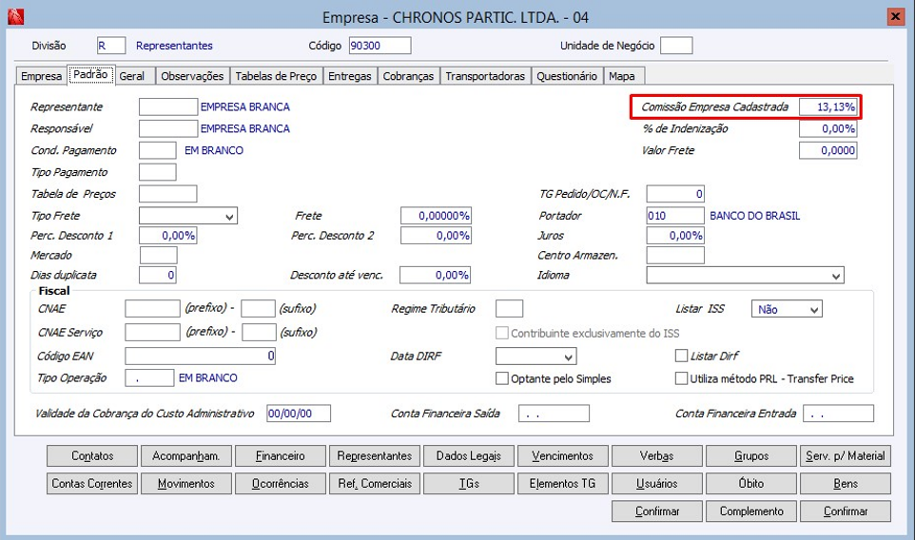
Task: Open Vencimentos button
Action: pyautogui.click(x=562, y=456)
